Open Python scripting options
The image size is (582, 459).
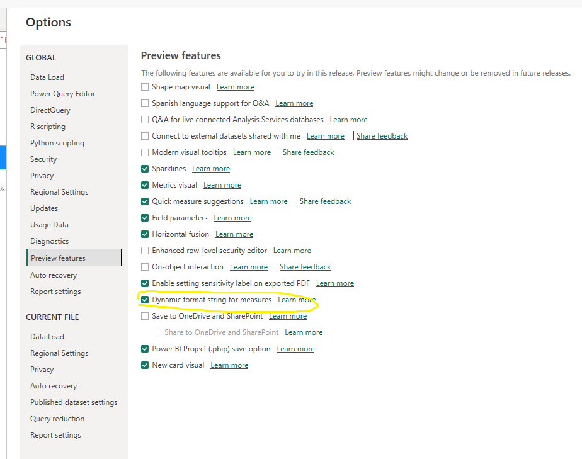pos(57,143)
